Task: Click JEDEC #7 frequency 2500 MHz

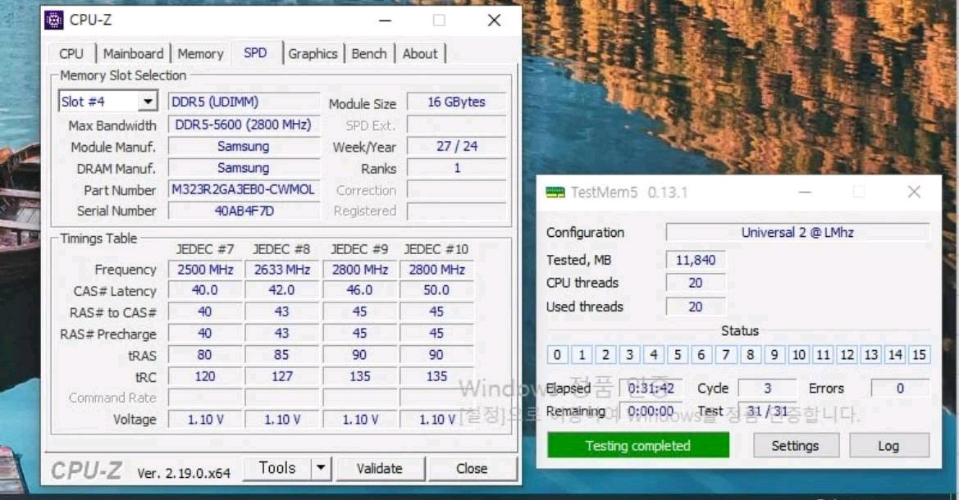Action: coord(205,270)
